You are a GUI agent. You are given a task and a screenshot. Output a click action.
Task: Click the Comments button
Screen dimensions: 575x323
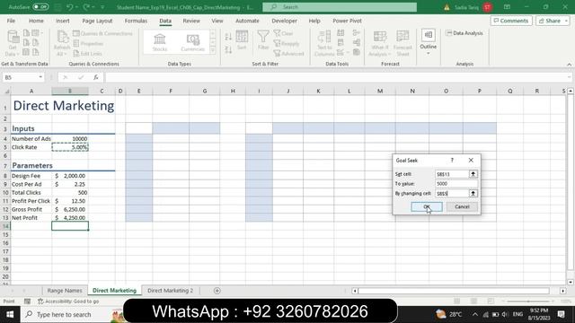(511, 21)
